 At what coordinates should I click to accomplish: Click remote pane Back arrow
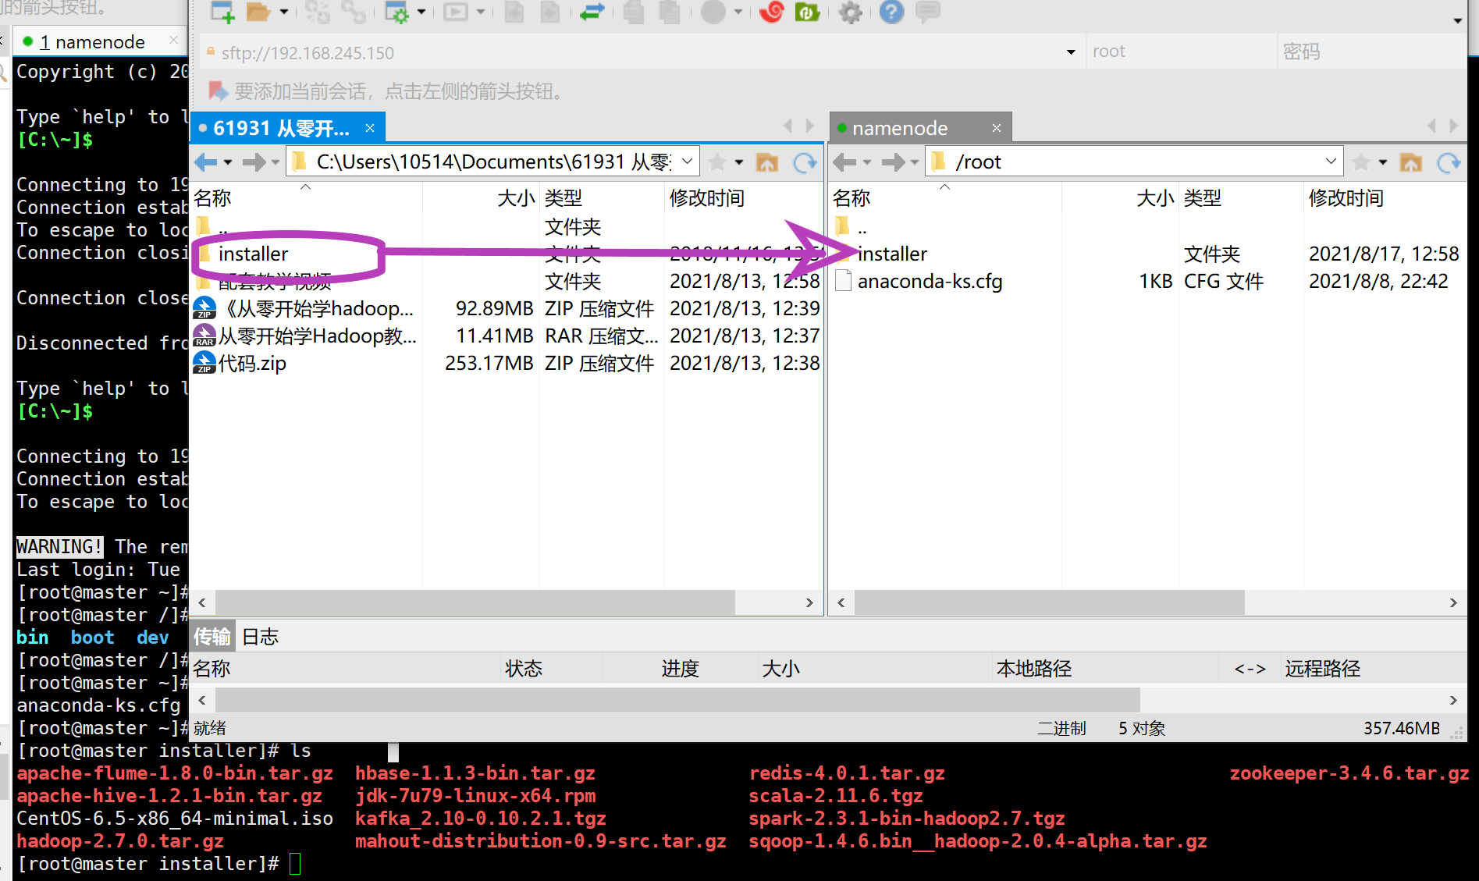845,162
